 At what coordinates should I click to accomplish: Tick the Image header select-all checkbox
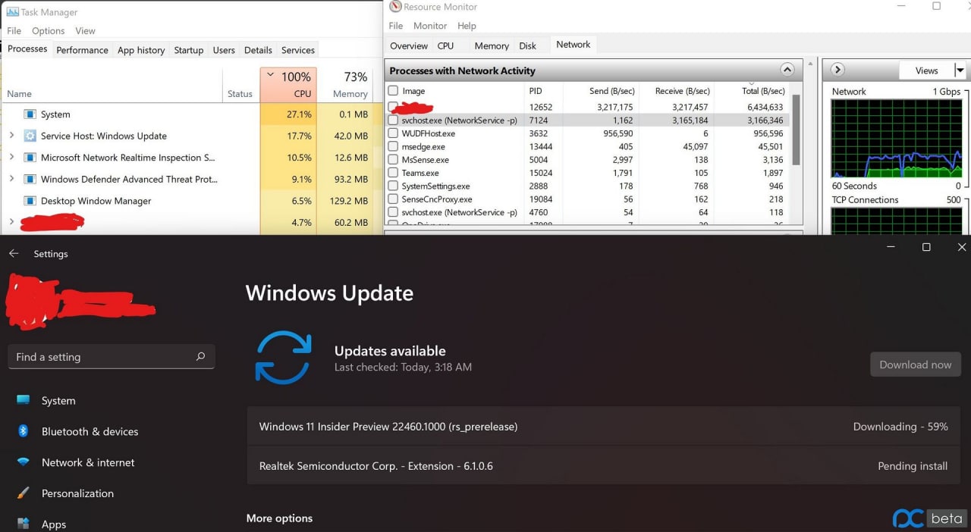393,91
